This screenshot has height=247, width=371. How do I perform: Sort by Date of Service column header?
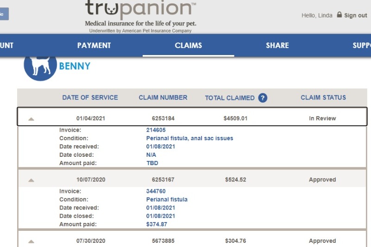[90, 98]
